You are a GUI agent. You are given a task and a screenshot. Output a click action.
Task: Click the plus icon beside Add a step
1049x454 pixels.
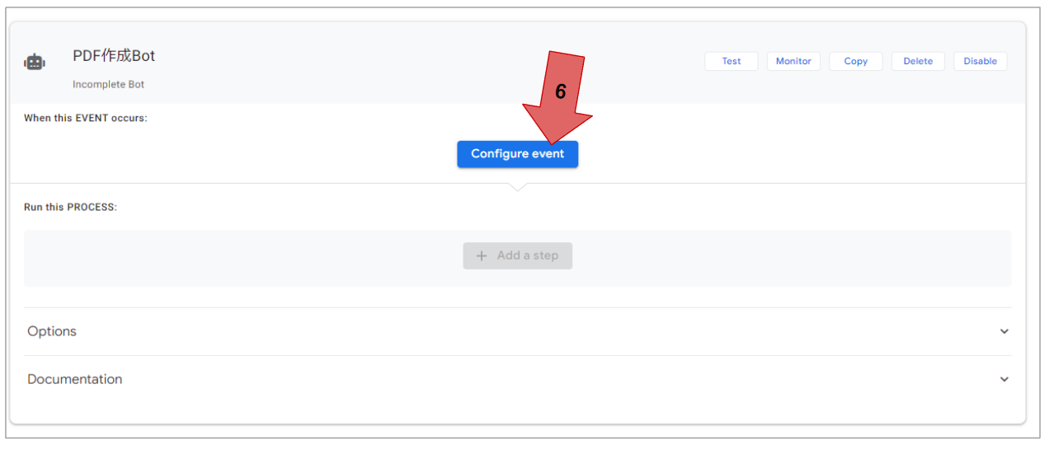point(482,255)
